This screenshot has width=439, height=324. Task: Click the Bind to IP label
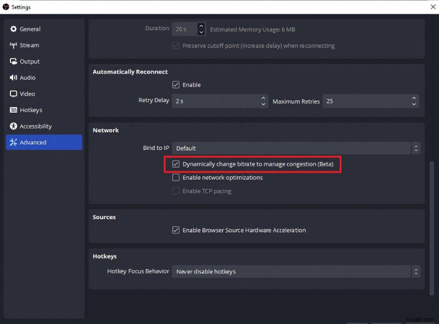click(156, 148)
